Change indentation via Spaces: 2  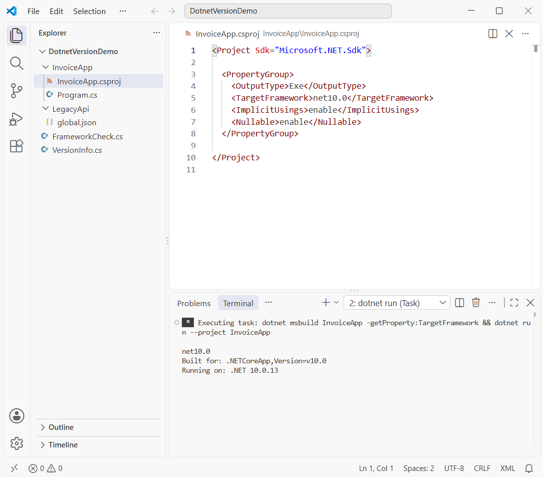pyautogui.click(x=418, y=468)
